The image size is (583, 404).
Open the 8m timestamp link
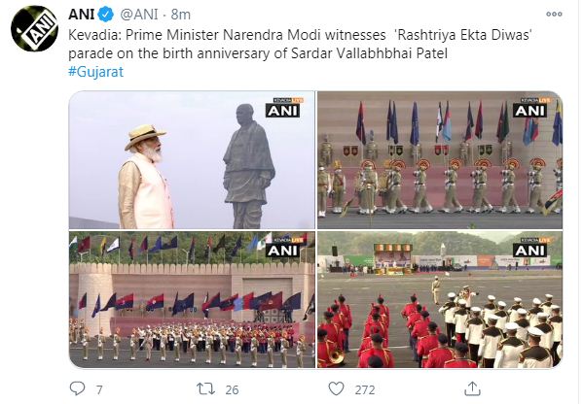click(x=181, y=15)
